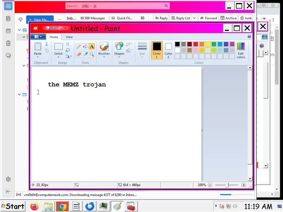Click the Zoom out minus button
Image resolution: width=283 pixels, height=212 pixels.
point(210,185)
